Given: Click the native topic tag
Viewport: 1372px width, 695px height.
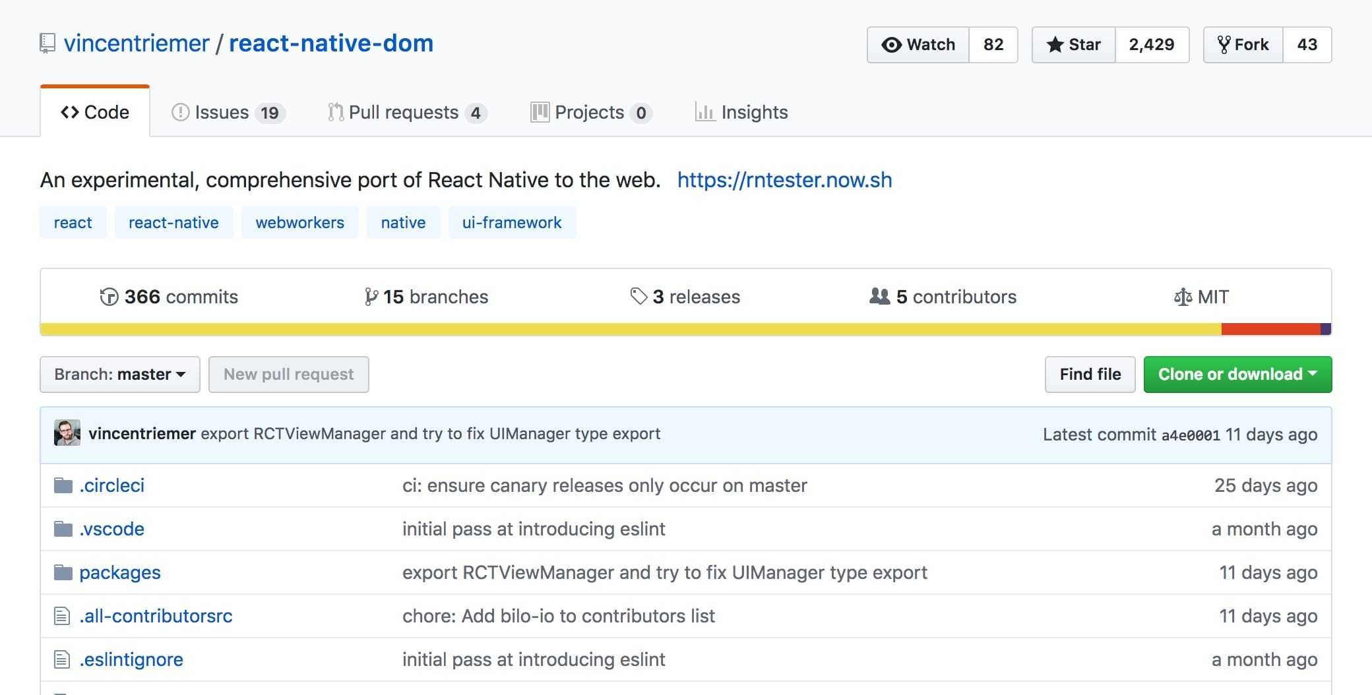Looking at the screenshot, I should (403, 222).
